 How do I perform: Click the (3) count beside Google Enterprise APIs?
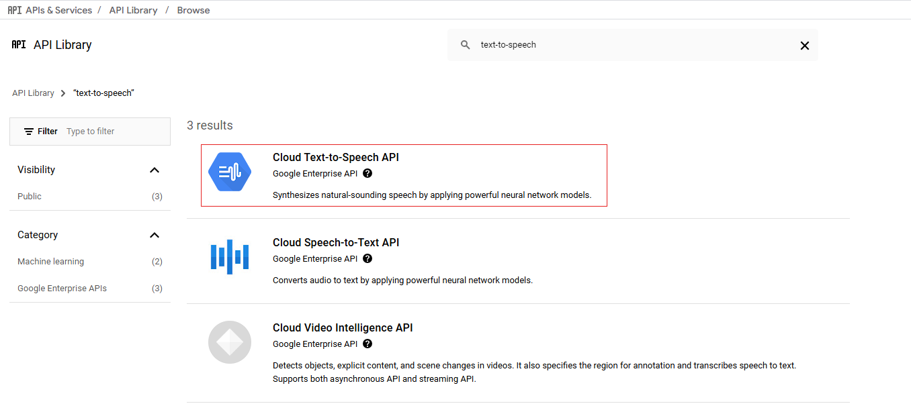(x=157, y=289)
